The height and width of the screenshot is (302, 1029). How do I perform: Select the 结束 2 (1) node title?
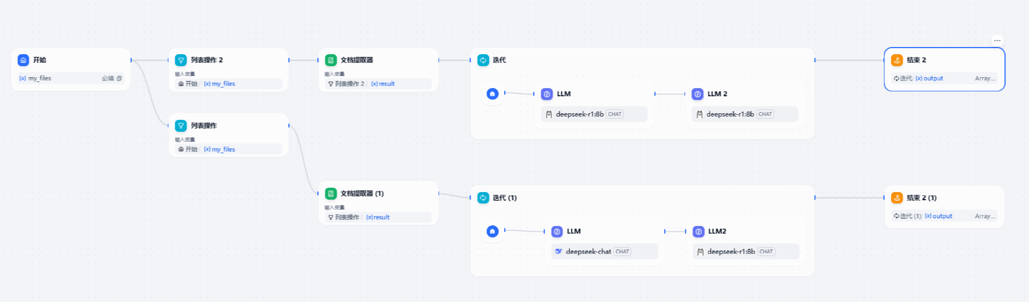click(922, 198)
